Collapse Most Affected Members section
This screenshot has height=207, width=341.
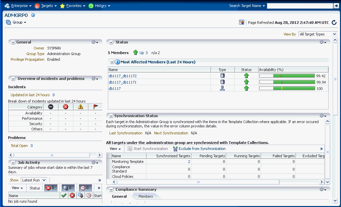(112, 62)
